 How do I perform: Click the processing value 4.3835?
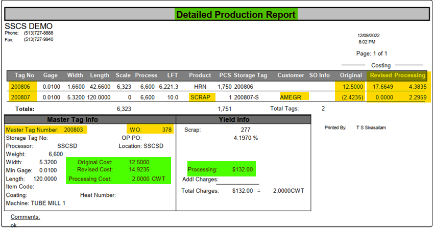coord(418,87)
